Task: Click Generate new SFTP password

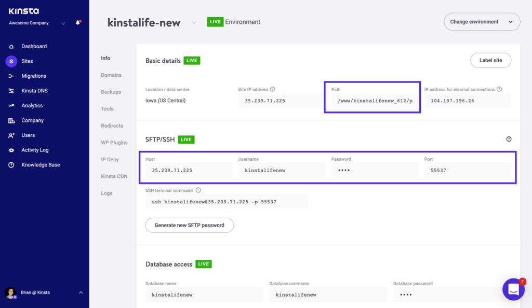Action: [189, 226]
